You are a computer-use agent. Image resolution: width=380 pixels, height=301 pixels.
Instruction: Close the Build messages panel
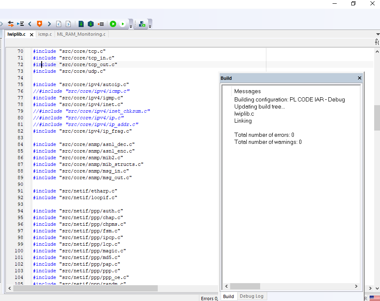(x=360, y=78)
